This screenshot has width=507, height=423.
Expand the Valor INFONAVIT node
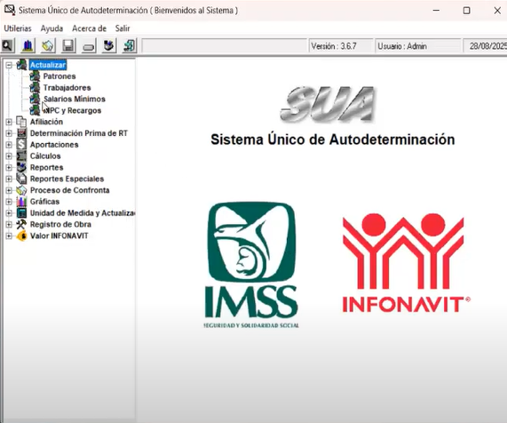9,235
